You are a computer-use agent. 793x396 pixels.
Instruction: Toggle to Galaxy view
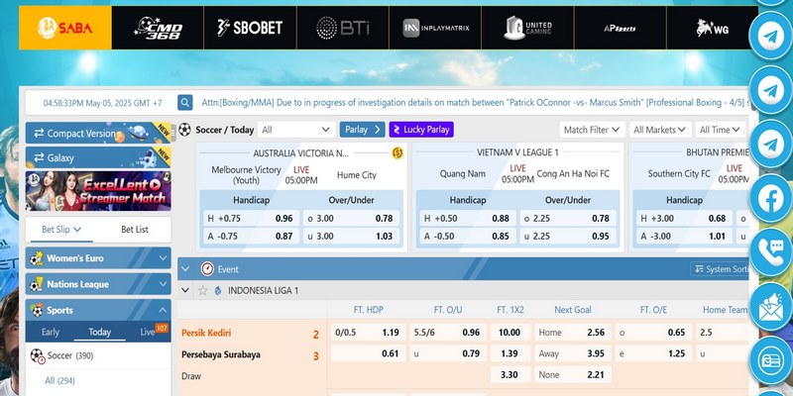(98, 157)
